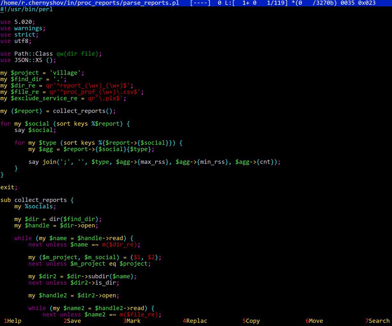The width and height of the screenshot is (392, 326).
Task: Click the 2Save function key
Action: 72,321
